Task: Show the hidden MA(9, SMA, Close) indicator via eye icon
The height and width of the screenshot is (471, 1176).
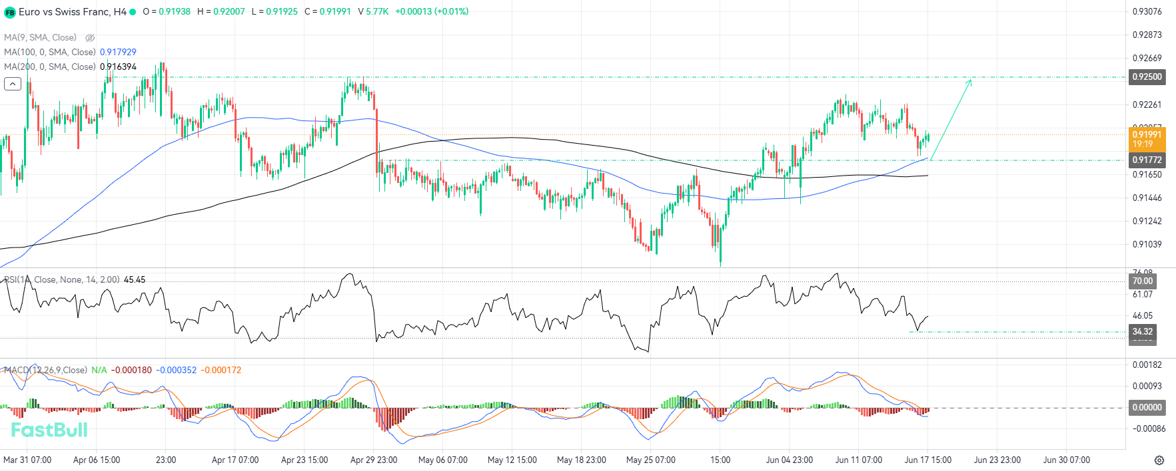Action: point(90,38)
